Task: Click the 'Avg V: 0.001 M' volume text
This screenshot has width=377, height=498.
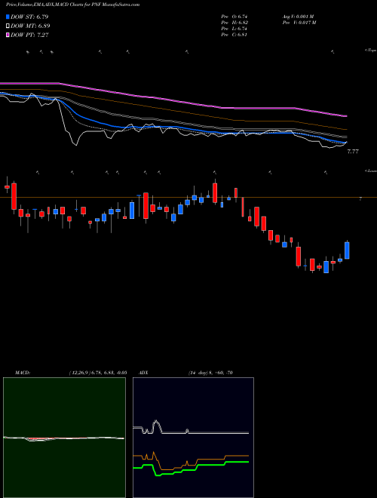Action: tap(298, 17)
